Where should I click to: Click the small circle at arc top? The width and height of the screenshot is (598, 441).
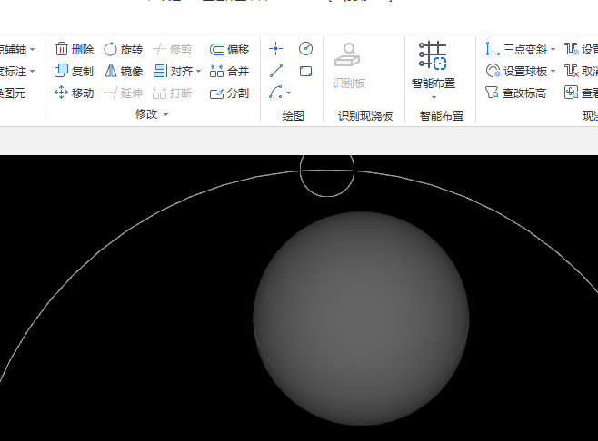(327, 175)
